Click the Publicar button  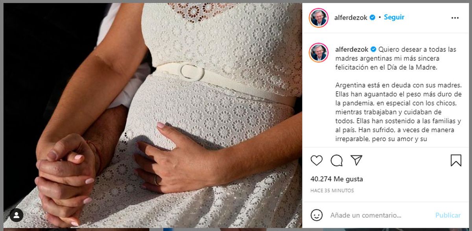point(448,215)
